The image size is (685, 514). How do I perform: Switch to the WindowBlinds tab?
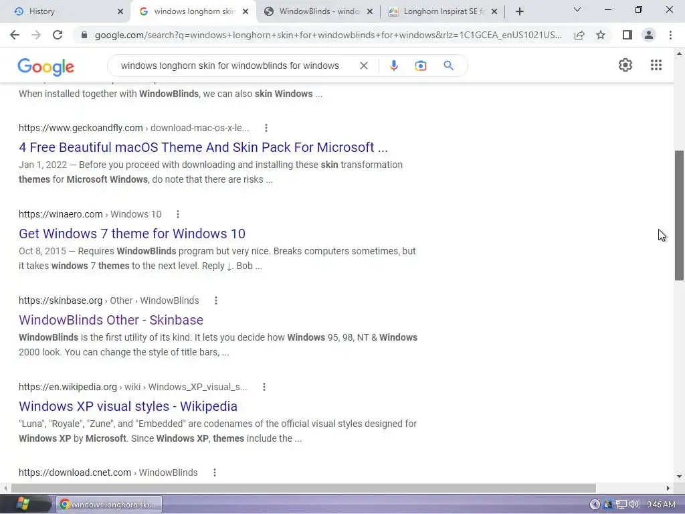[318, 11]
